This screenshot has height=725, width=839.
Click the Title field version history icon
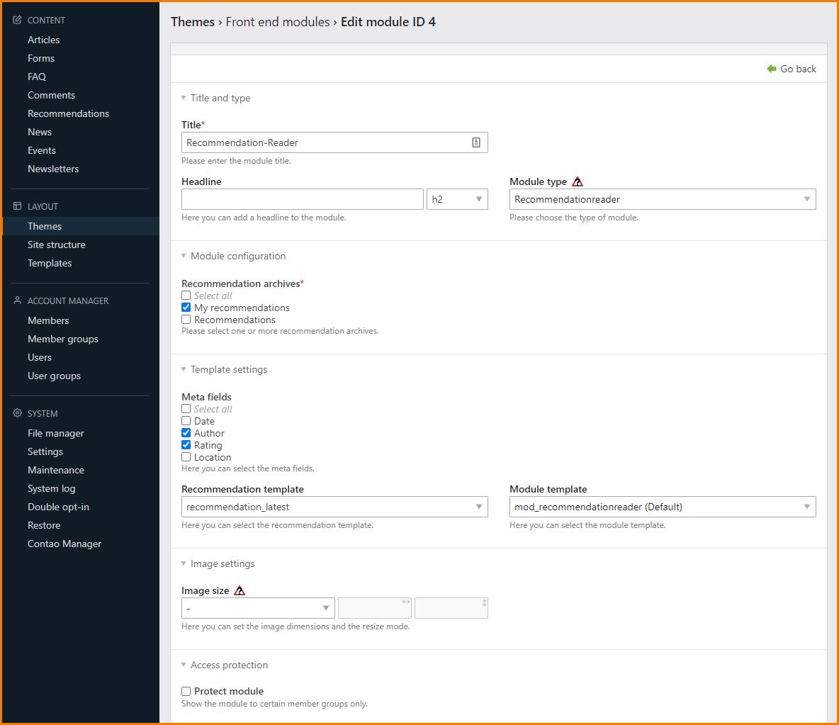tap(476, 142)
